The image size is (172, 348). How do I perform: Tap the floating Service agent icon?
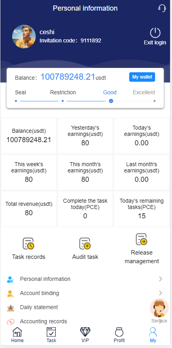[159, 308]
